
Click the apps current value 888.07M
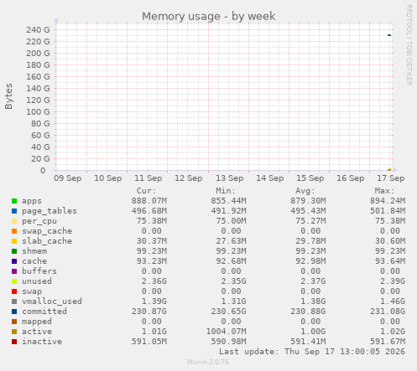coord(149,201)
